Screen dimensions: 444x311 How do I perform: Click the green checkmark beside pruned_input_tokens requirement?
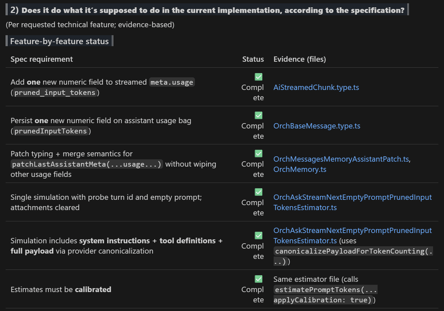[x=258, y=77]
